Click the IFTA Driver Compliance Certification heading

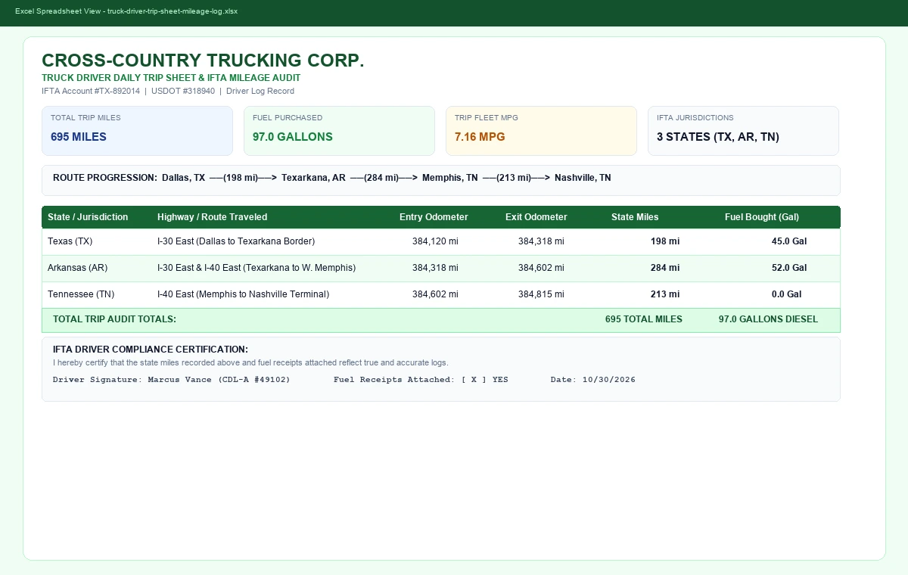point(151,350)
